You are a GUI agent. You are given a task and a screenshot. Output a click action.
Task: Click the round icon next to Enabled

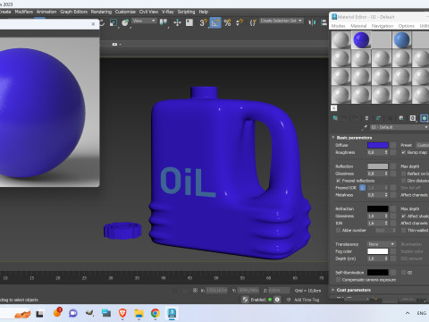[277, 300]
